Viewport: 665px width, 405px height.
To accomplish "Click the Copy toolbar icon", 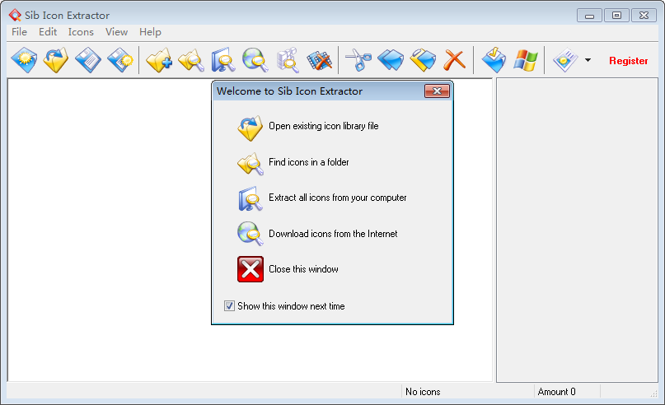I will click(x=391, y=60).
